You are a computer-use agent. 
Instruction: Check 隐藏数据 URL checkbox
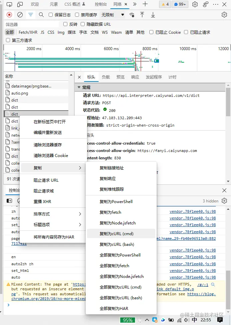point(83,24)
